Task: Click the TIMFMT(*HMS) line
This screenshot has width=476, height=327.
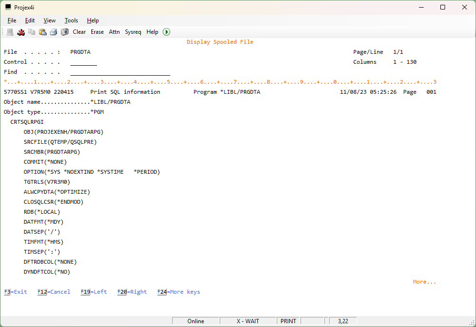Action: [43, 242]
